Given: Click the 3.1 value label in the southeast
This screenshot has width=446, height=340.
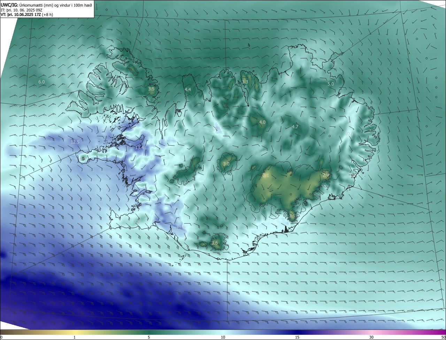Looking at the screenshot, I should point(292,216).
